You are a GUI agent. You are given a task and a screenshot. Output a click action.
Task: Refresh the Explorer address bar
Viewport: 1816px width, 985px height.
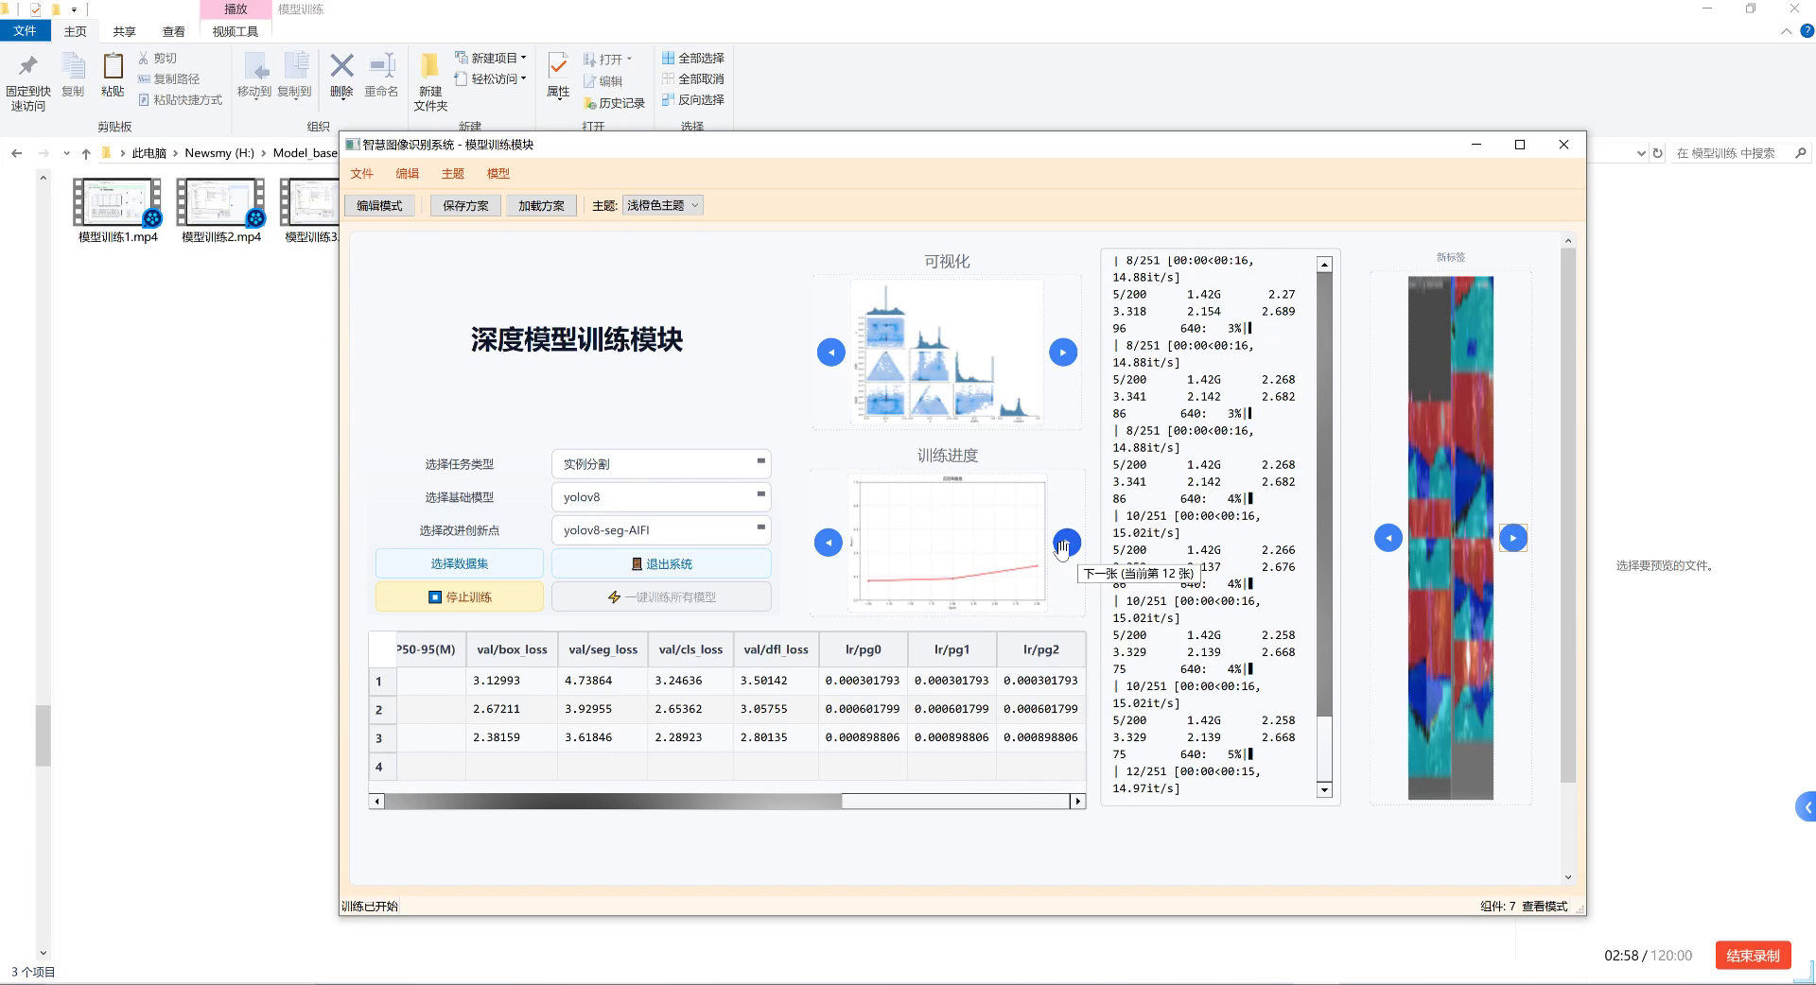(x=1657, y=153)
